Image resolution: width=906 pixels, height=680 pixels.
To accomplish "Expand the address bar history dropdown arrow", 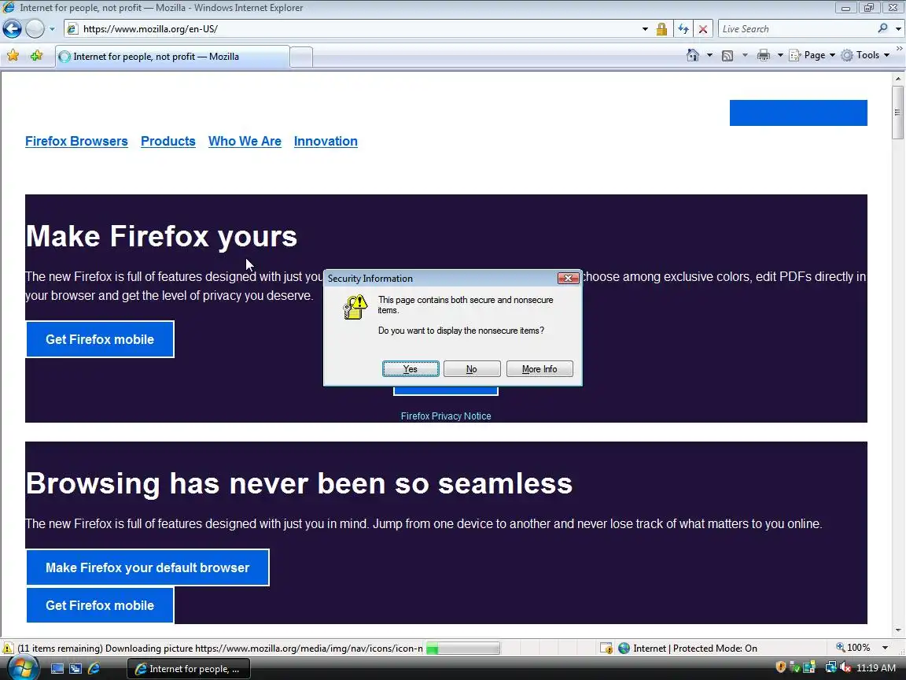I will pyautogui.click(x=645, y=29).
